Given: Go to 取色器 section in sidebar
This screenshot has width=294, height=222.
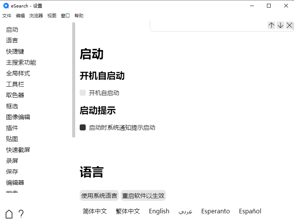Looking at the screenshot, I should click(15, 95).
